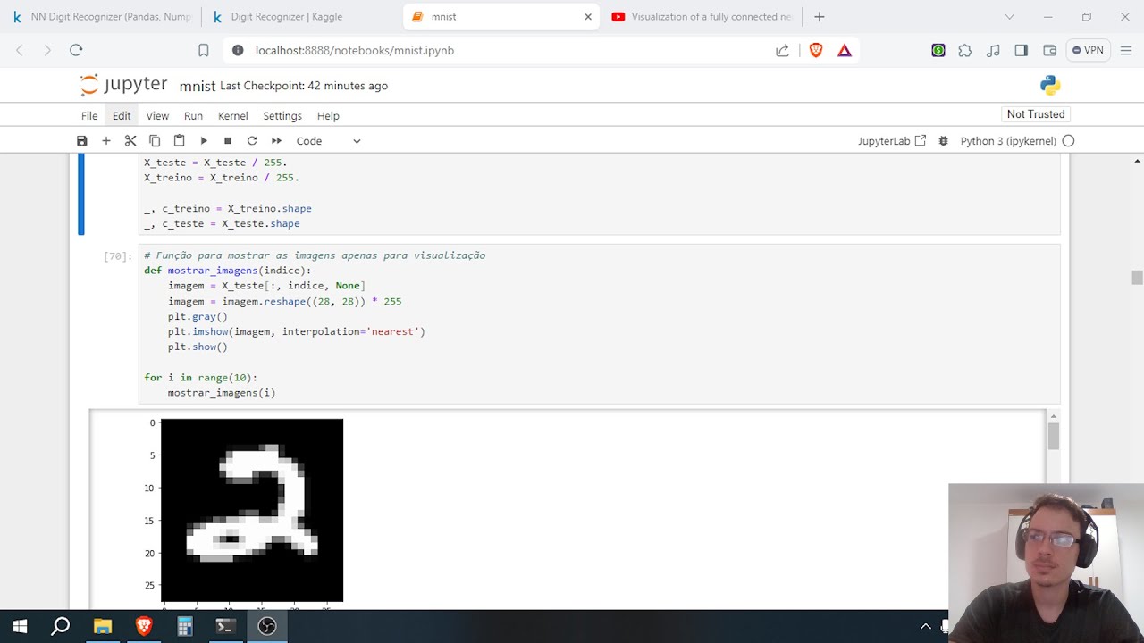Open media control music icon

(x=993, y=50)
